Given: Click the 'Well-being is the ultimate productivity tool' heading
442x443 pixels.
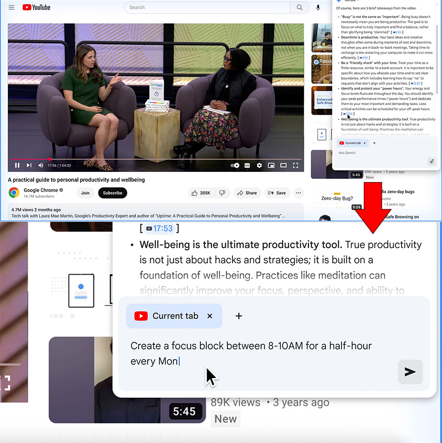Looking at the screenshot, I should [x=240, y=245].
